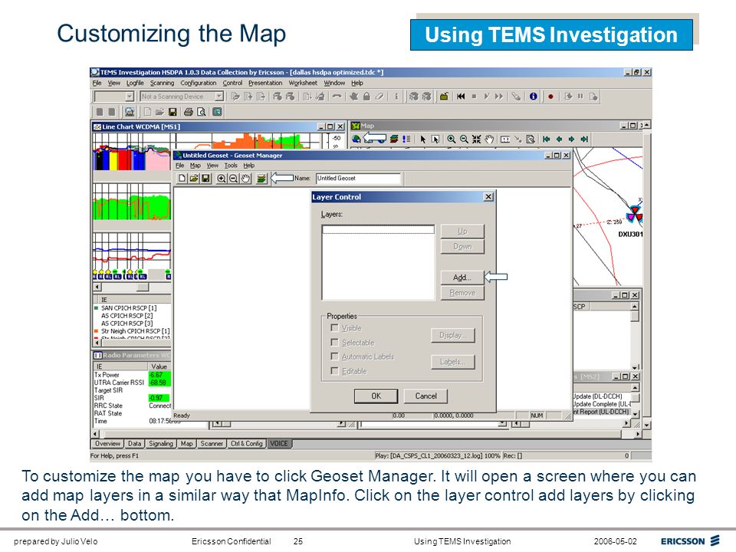Image resolution: width=736 pixels, height=552 pixels.
Task: Click Legend icon in Map window toolbar
Action: click(x=406, y=139)
